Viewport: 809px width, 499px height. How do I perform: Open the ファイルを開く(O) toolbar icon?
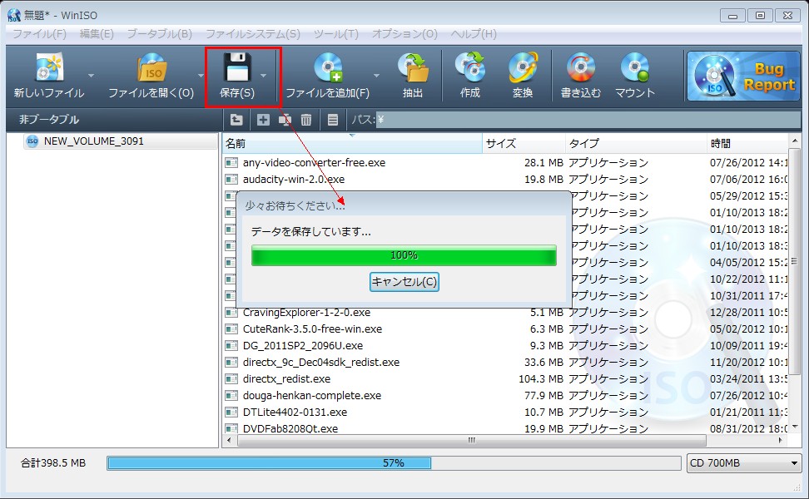151,67
